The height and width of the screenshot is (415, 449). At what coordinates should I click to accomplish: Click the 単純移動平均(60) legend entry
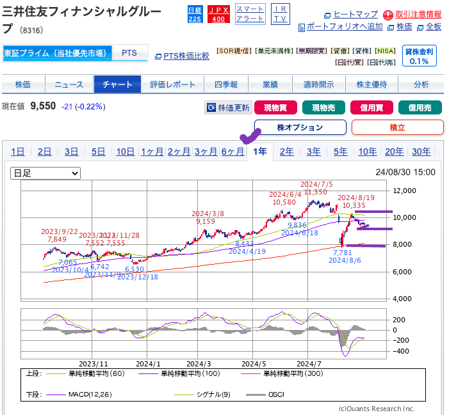pyautogui.click(x=85, y=373)
